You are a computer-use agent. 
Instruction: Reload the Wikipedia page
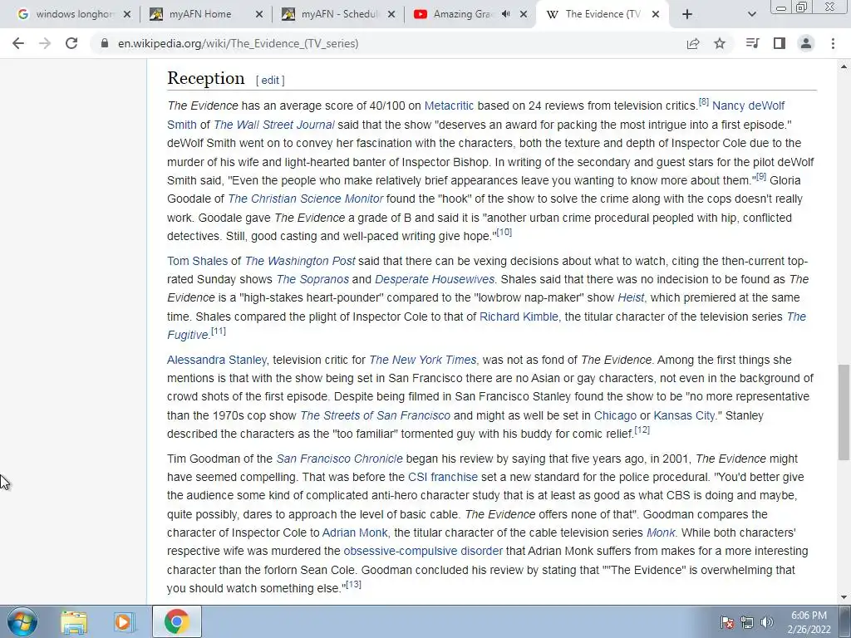pyautogui.click(x=71, y=43)
